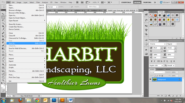This screenshot has height=103, width=185.
Task: Switch to the Channels tab
Action: coord(160,69)
